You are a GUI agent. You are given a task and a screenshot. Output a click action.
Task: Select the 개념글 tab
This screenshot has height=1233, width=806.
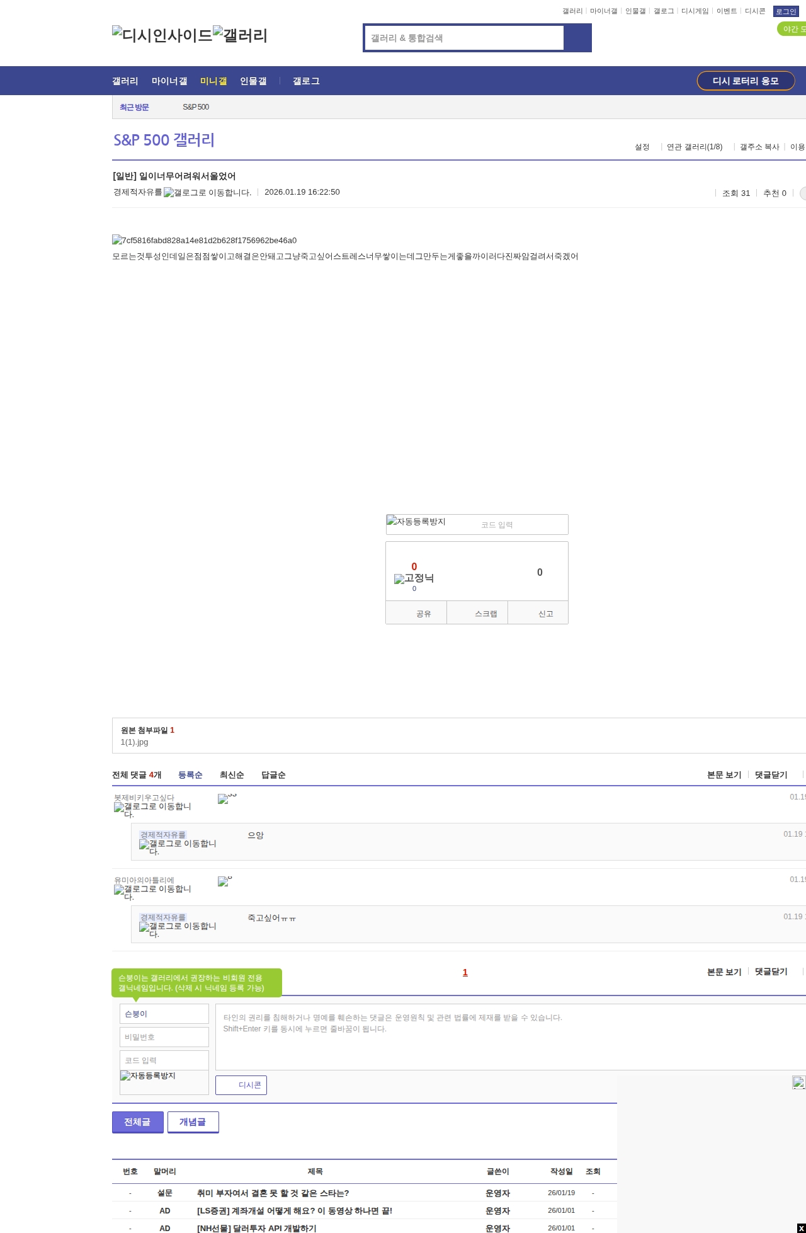point(193,1122)
